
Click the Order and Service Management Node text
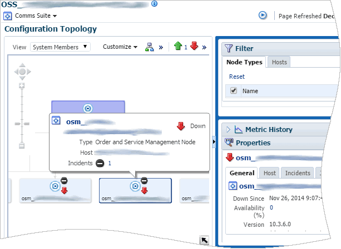pos(145,142)
